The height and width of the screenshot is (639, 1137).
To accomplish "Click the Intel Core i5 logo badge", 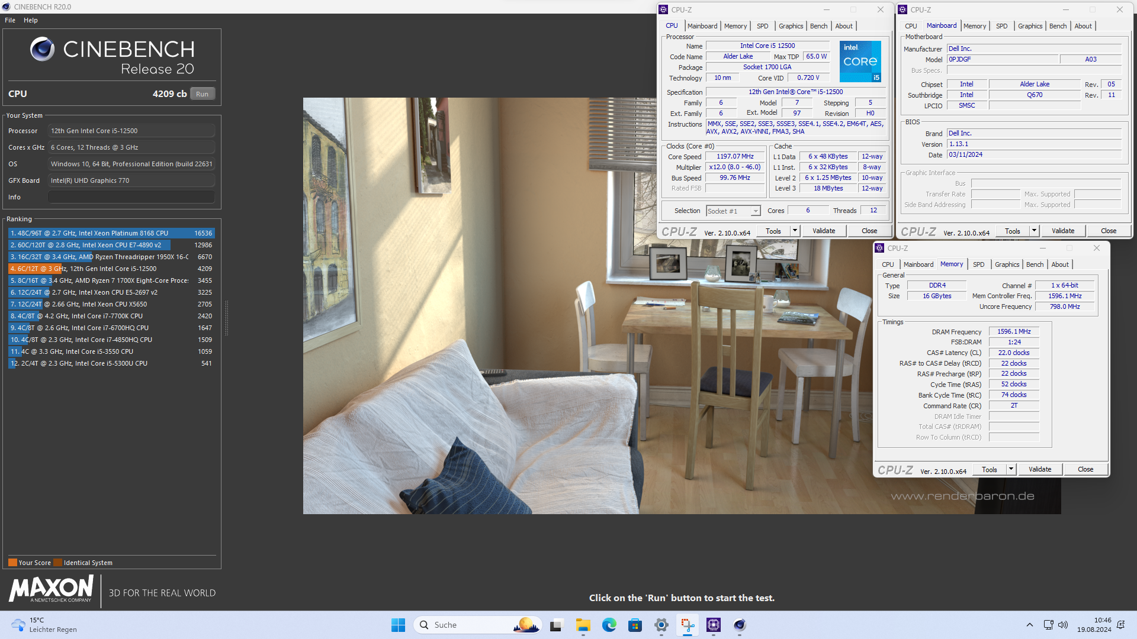I will coord(860,62).
